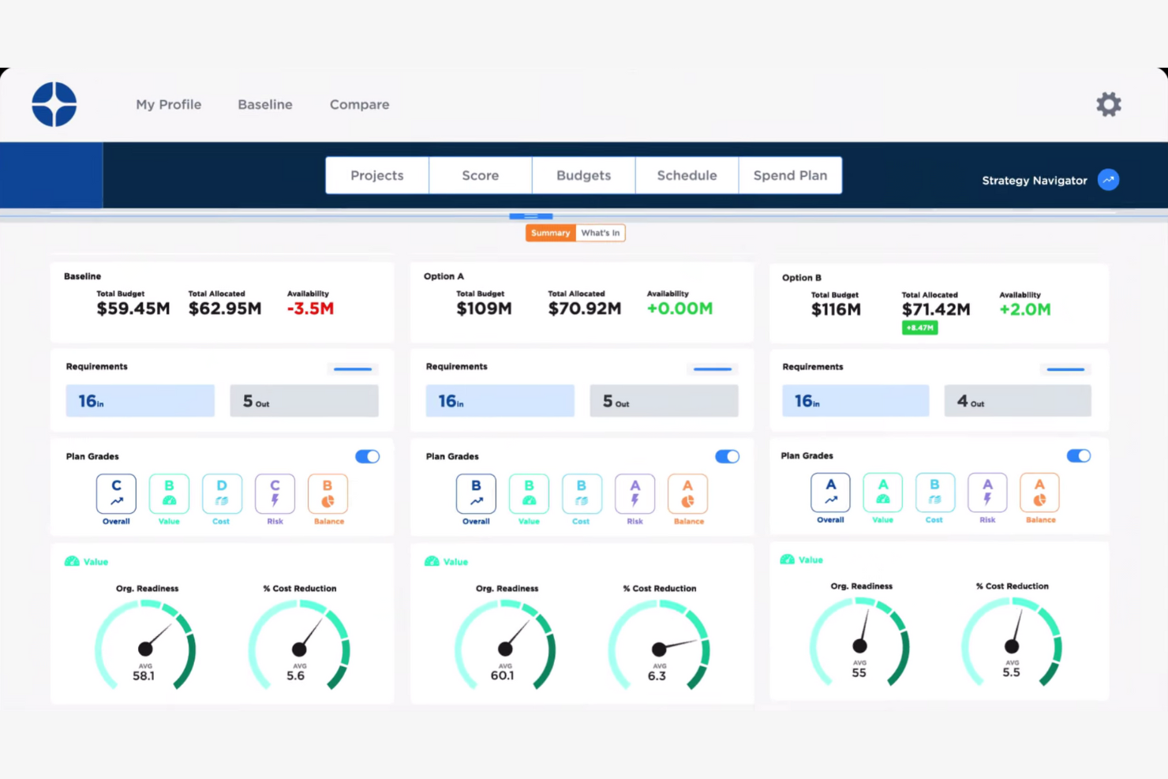The image size is (1168, 779).
Task: Open the Spend Plan view
Action: [790, 174]
